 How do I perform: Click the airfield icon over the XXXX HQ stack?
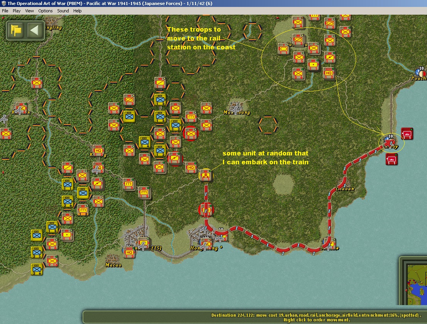click(96, 170)
